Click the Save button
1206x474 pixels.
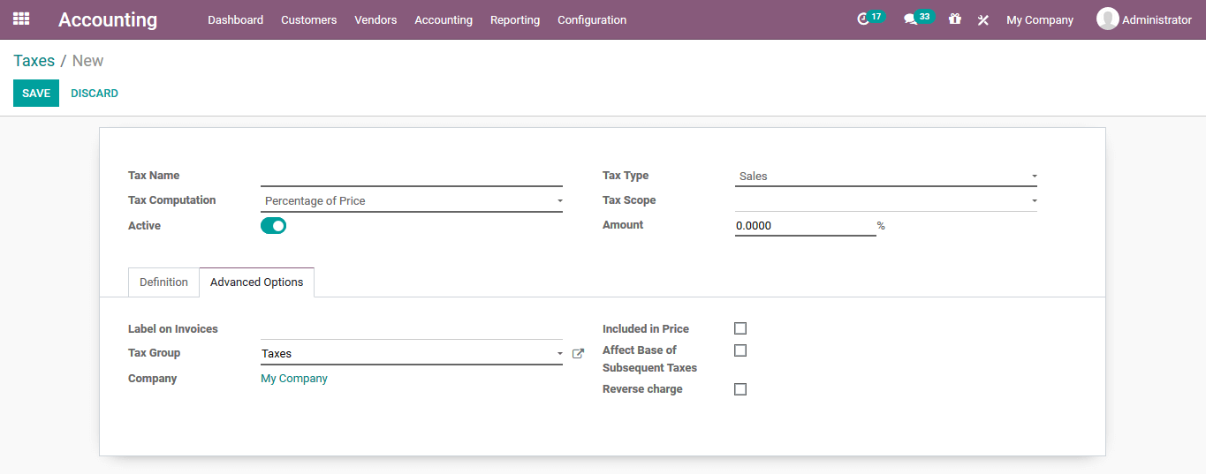tap(36, 94)
